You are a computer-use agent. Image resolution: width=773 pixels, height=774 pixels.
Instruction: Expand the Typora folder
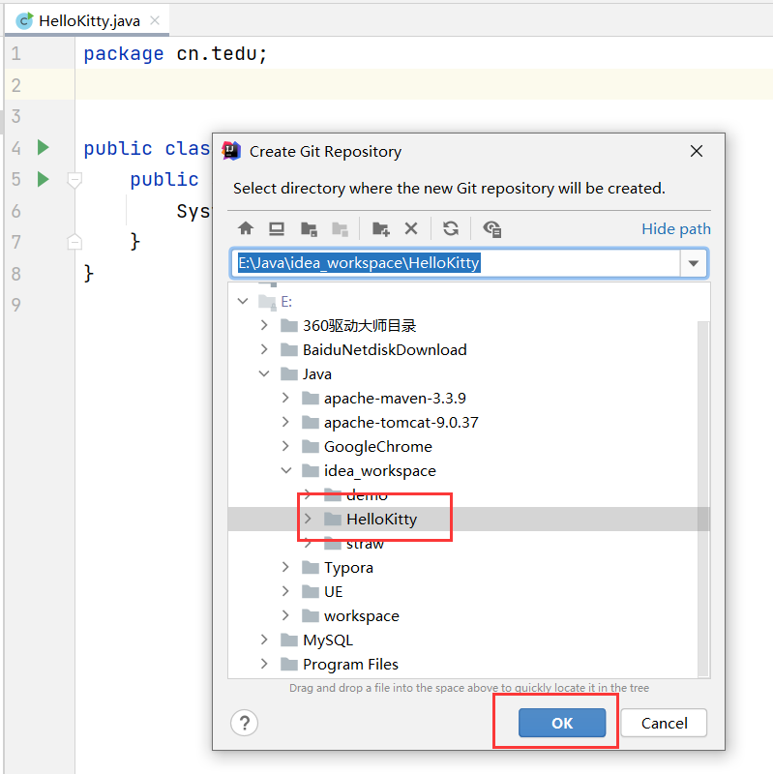click(x=285, y=567)
